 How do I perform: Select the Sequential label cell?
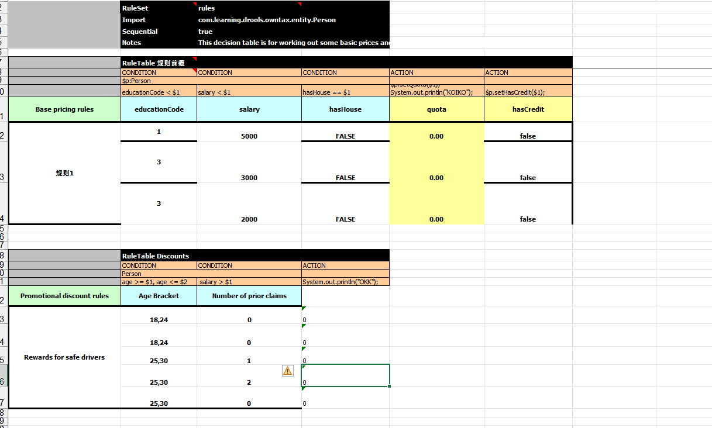point(159,31)
